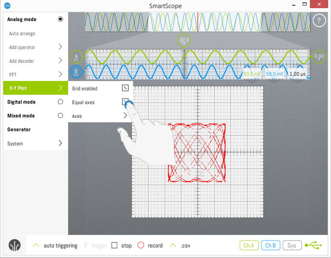The width and height of the screenshot is (331, 258).
Task: Expand the Axes submenu
Action: (x=125, y=116)
